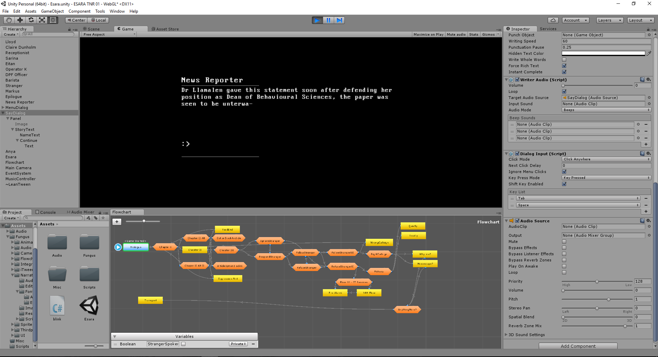Pick Target Audio Source object circle

649,98
